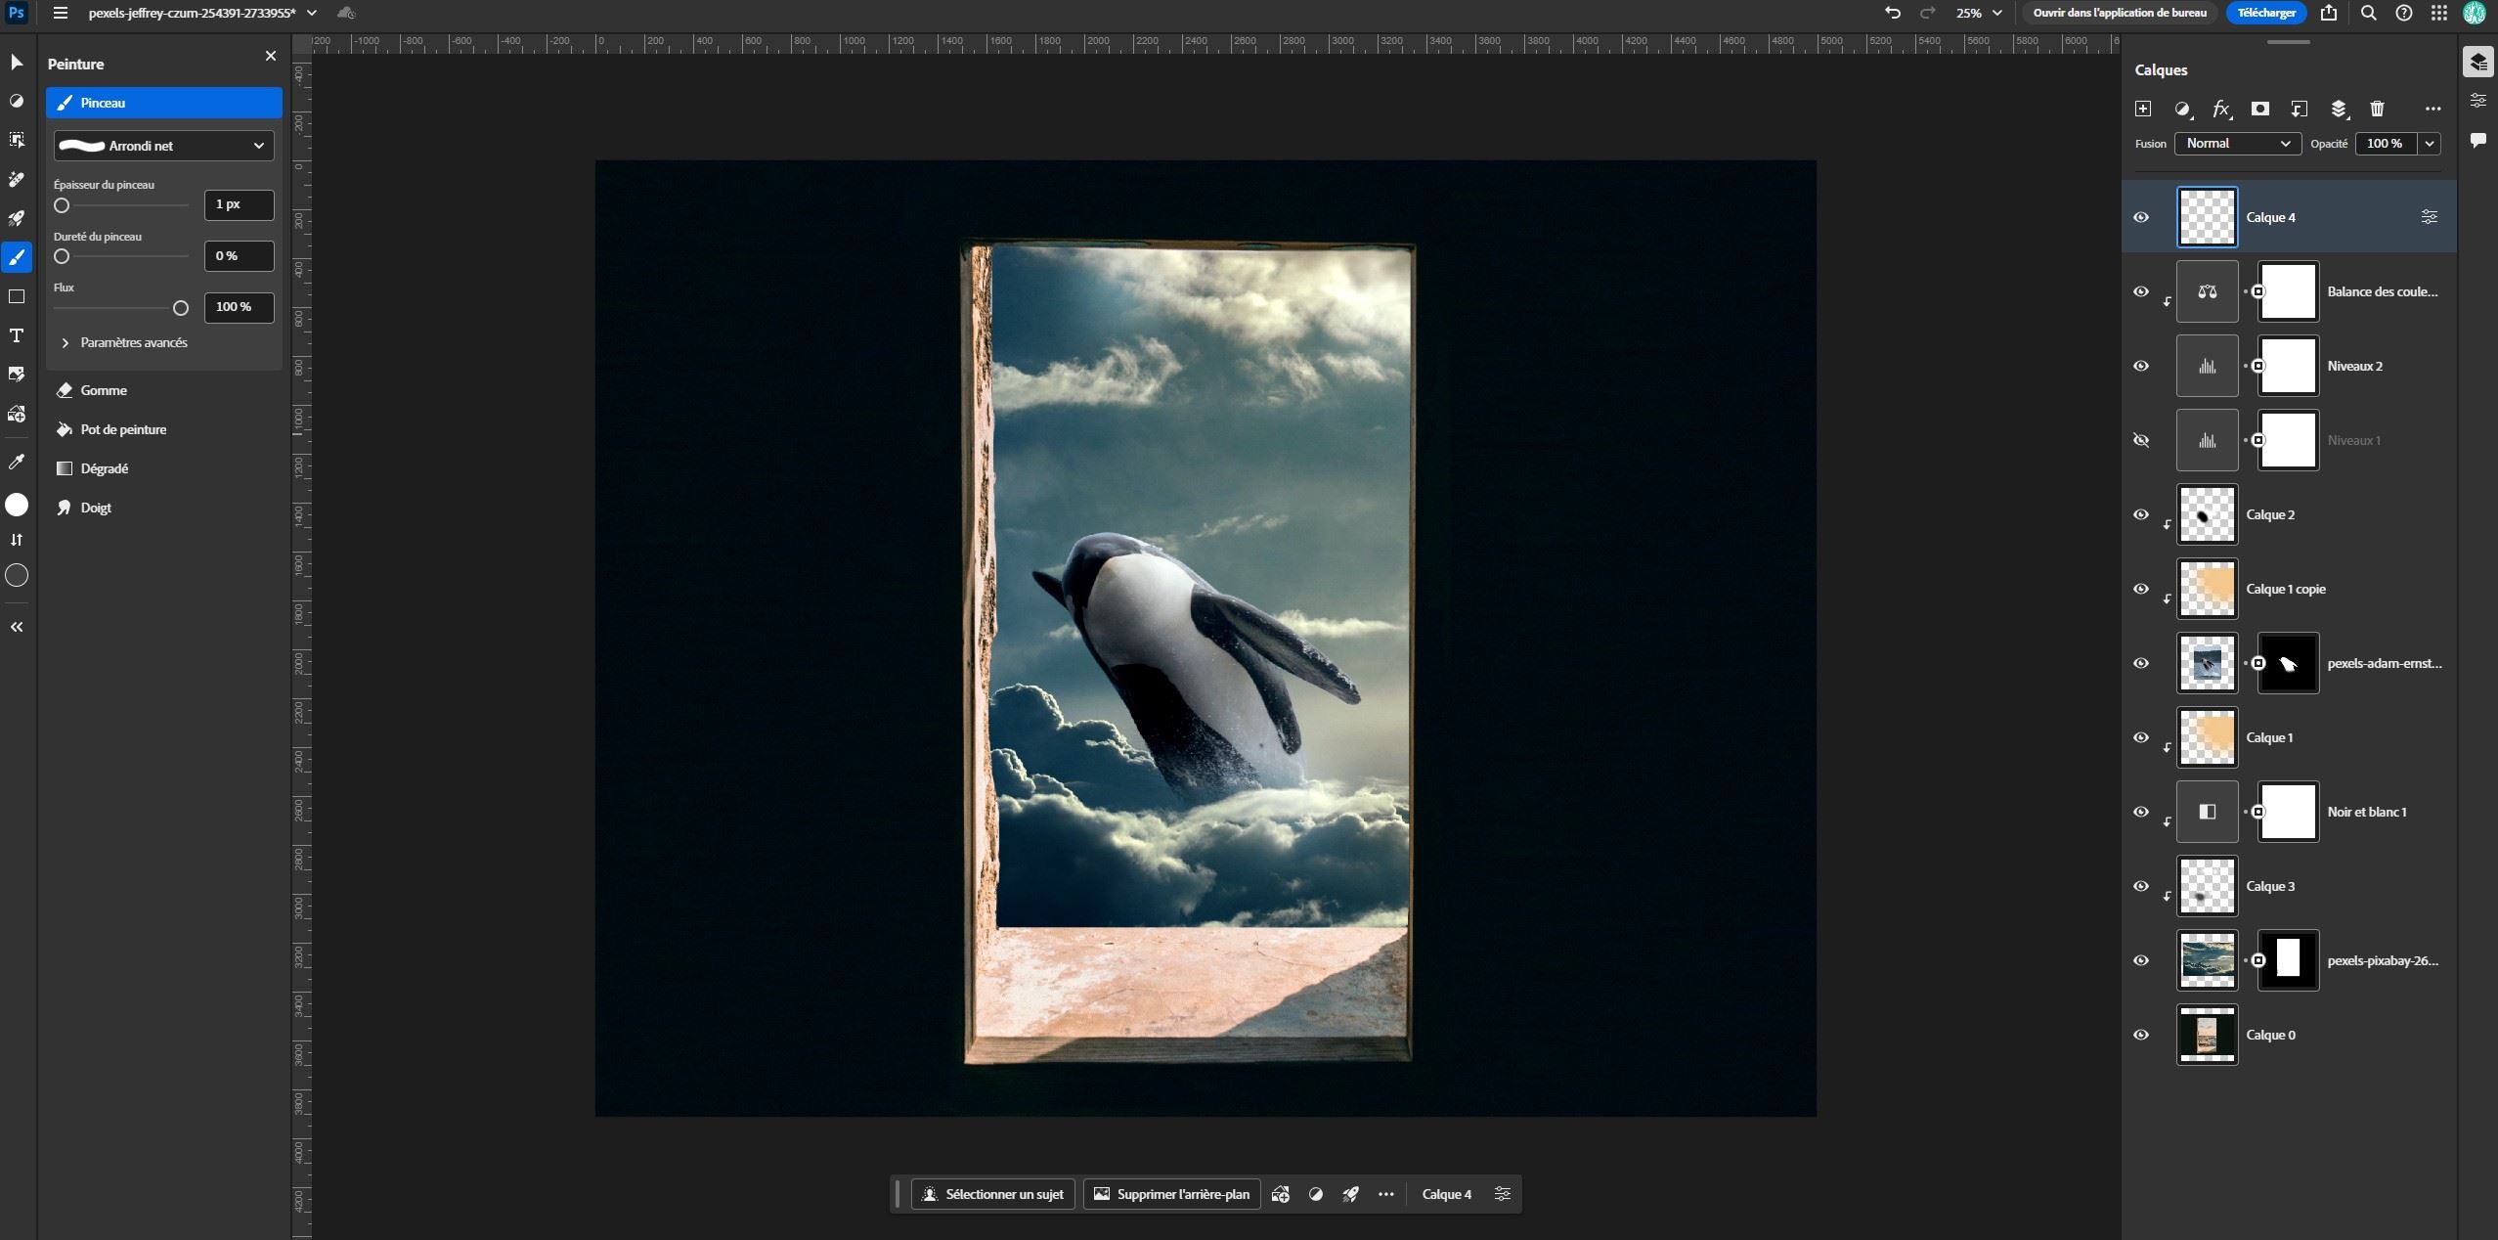Image resolution: width=2498 pixels, height=1240 pixels.
Task: Show the hidden Niveaux 1 layer
Action: pyautogui.click(x=2141, y=440)
